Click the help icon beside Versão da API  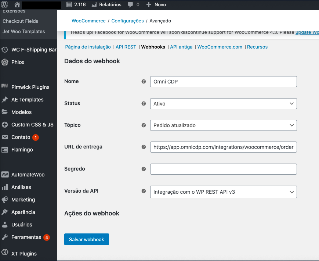pyautogui.click(x=144, y=191)
